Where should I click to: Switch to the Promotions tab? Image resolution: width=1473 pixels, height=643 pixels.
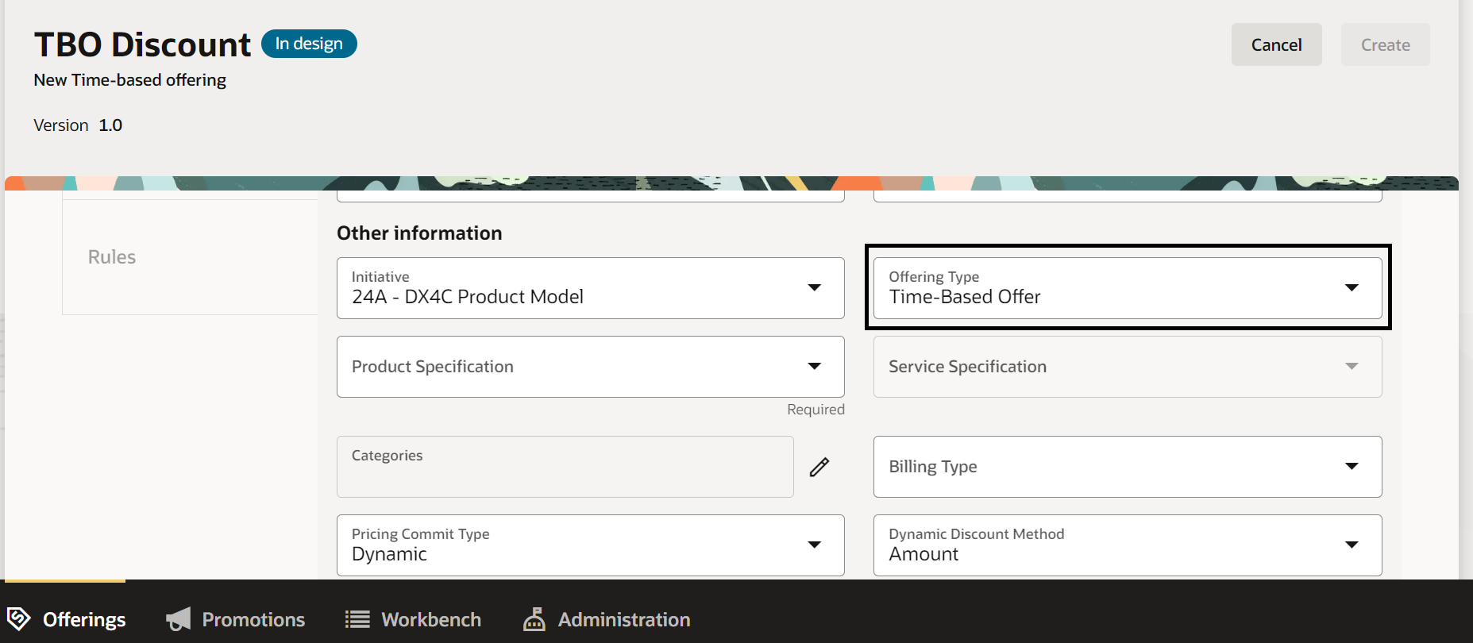click(x=253, y=619)
